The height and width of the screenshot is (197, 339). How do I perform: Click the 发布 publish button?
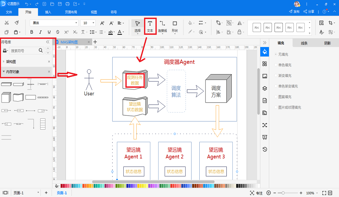pyautogui.click(x=294, y=11)
